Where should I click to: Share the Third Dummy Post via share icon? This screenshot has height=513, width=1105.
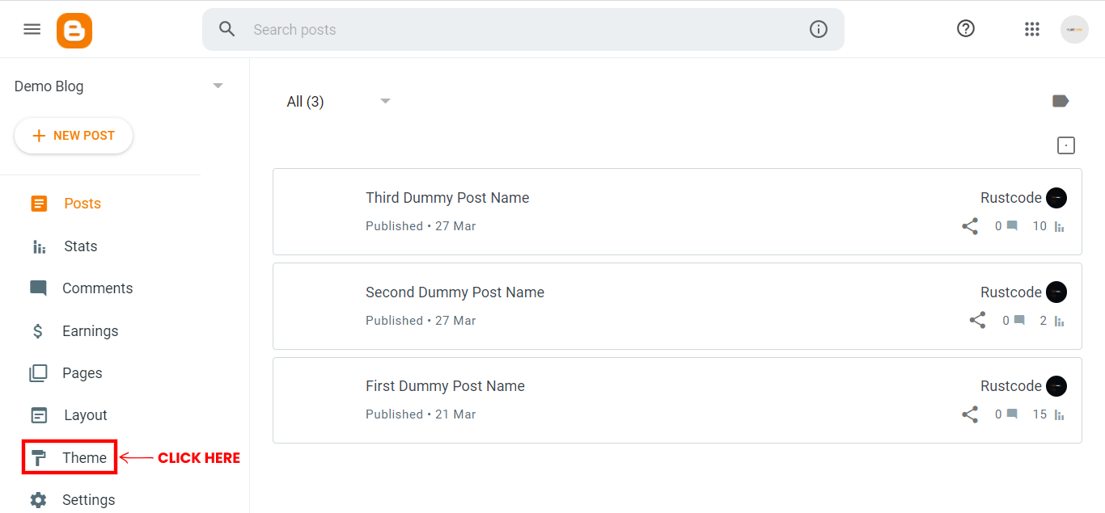970,226
